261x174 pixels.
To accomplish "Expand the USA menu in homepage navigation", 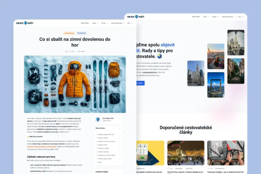I will 240,17.
